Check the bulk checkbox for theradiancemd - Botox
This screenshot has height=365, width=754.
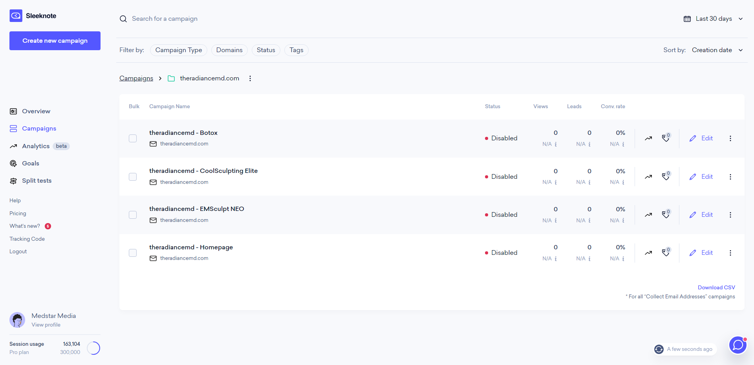point(133,138)
